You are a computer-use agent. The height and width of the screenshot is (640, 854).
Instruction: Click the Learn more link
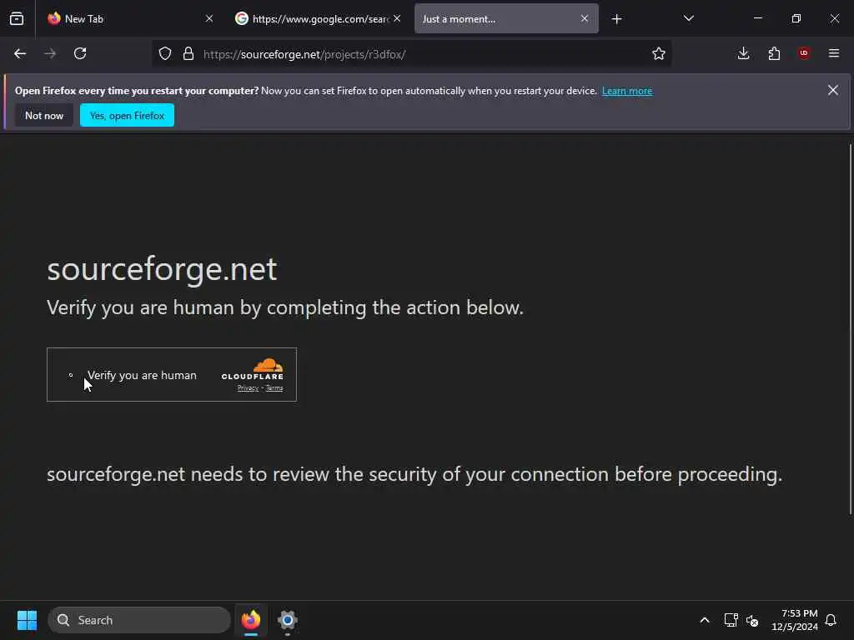[627, 91]
